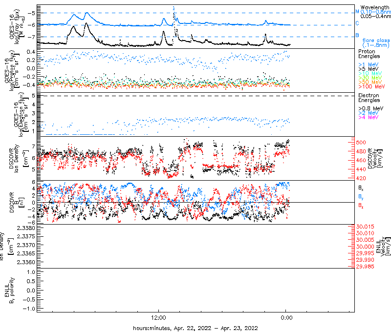Click the blue By legend label
This screenshot has height=332, width=391.
(x=361, y=197)
